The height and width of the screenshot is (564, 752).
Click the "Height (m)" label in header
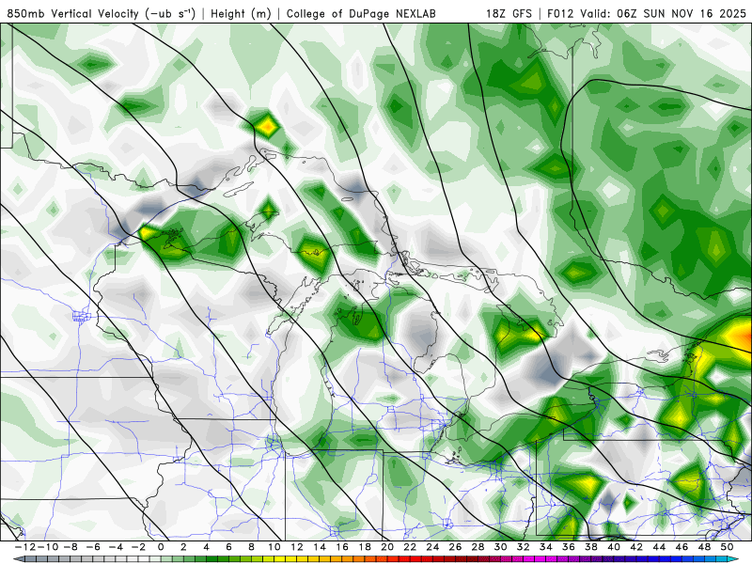(x=241, y=14)
